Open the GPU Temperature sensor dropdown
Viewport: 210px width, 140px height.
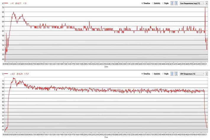click(192, 74)
